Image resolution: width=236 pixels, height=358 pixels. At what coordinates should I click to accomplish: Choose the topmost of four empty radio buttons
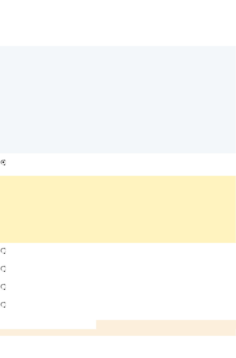click(x=4, y=251)
